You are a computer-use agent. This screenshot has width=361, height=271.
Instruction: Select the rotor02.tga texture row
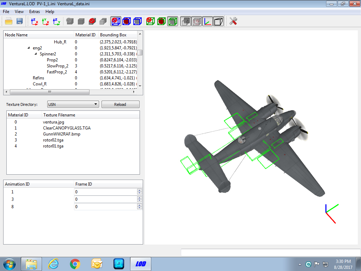click(73, 140)
